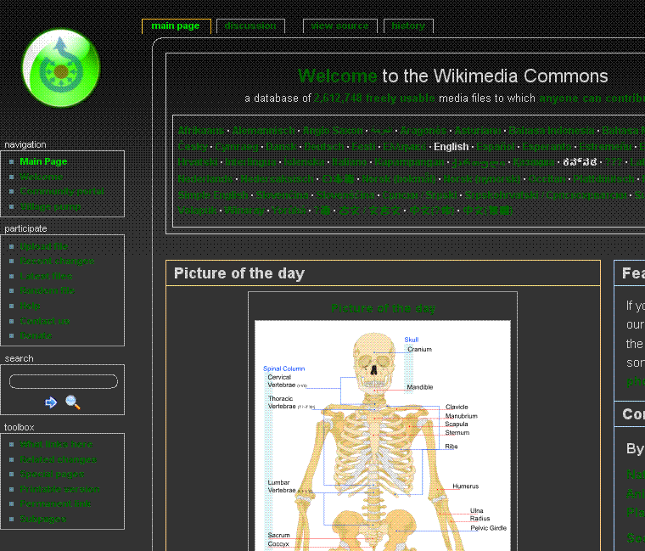Open the Help link in the sidebar
Viewport: 645px width, 551px height.
[30, 306]
